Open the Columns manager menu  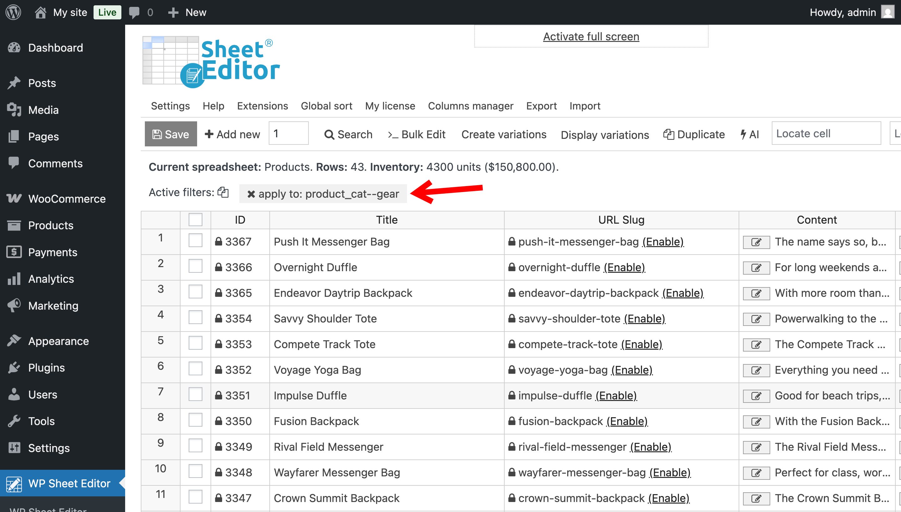[x=471, y=106]
